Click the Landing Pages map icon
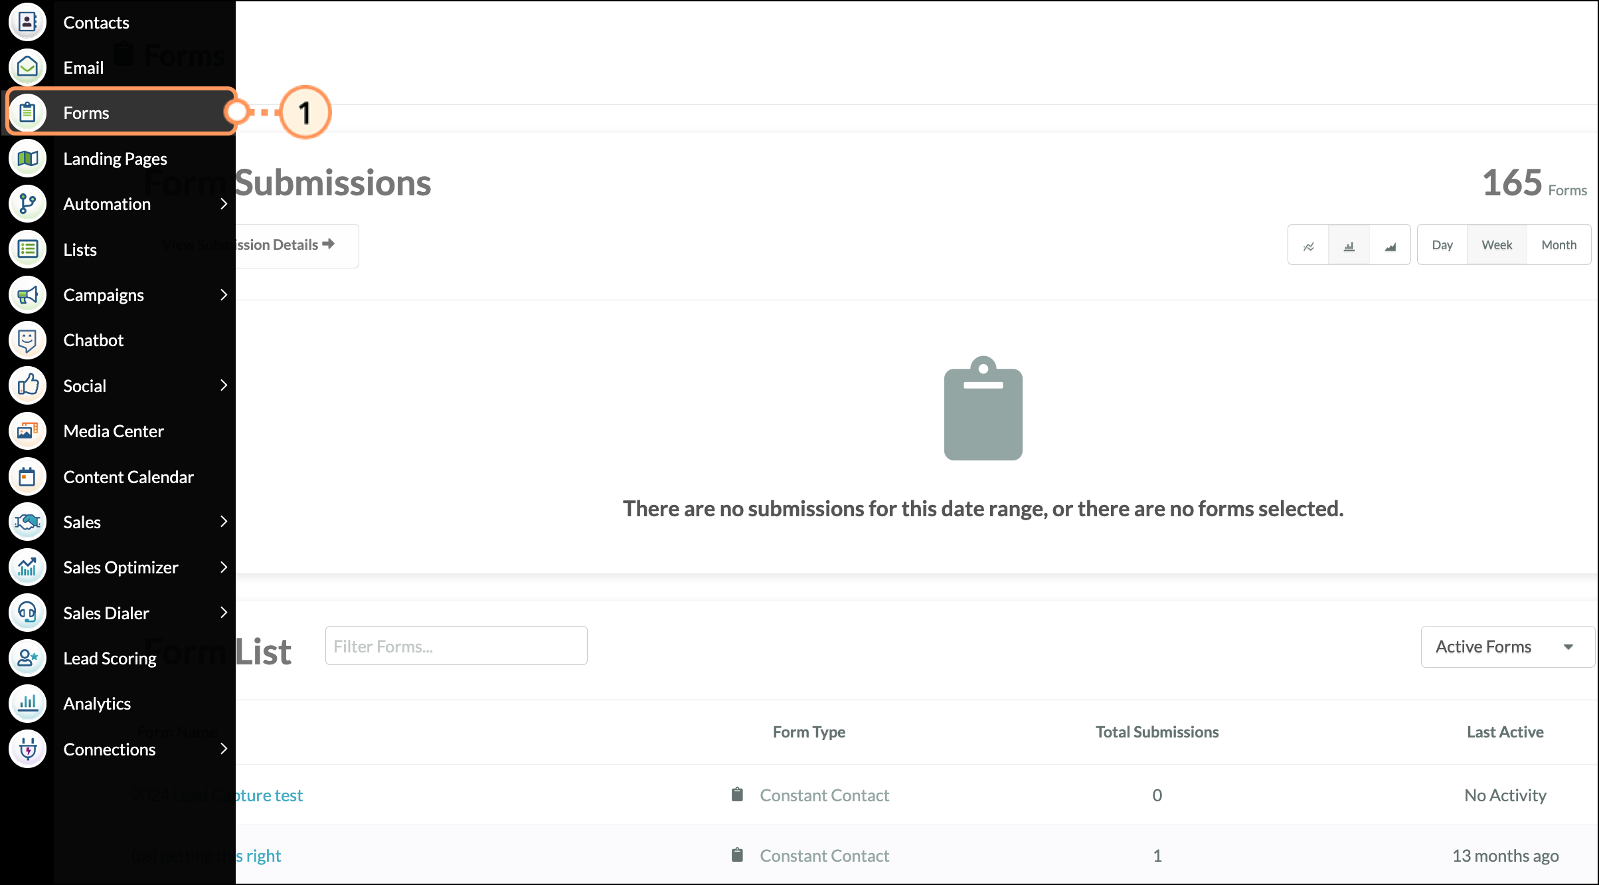The image size is (1599, 885). pos(27,158)
